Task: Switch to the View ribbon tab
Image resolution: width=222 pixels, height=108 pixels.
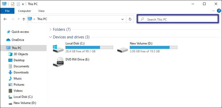Action: pyautogui.click(x=41, y=11)
